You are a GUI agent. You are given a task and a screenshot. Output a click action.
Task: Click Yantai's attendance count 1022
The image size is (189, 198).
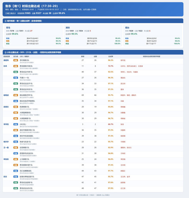(x=140, y=31)
